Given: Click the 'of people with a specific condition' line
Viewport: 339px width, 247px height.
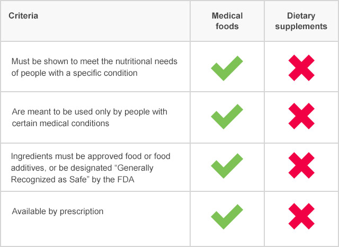Looking at the screenshot, I should pyautogui.click(x=74, y=73).
